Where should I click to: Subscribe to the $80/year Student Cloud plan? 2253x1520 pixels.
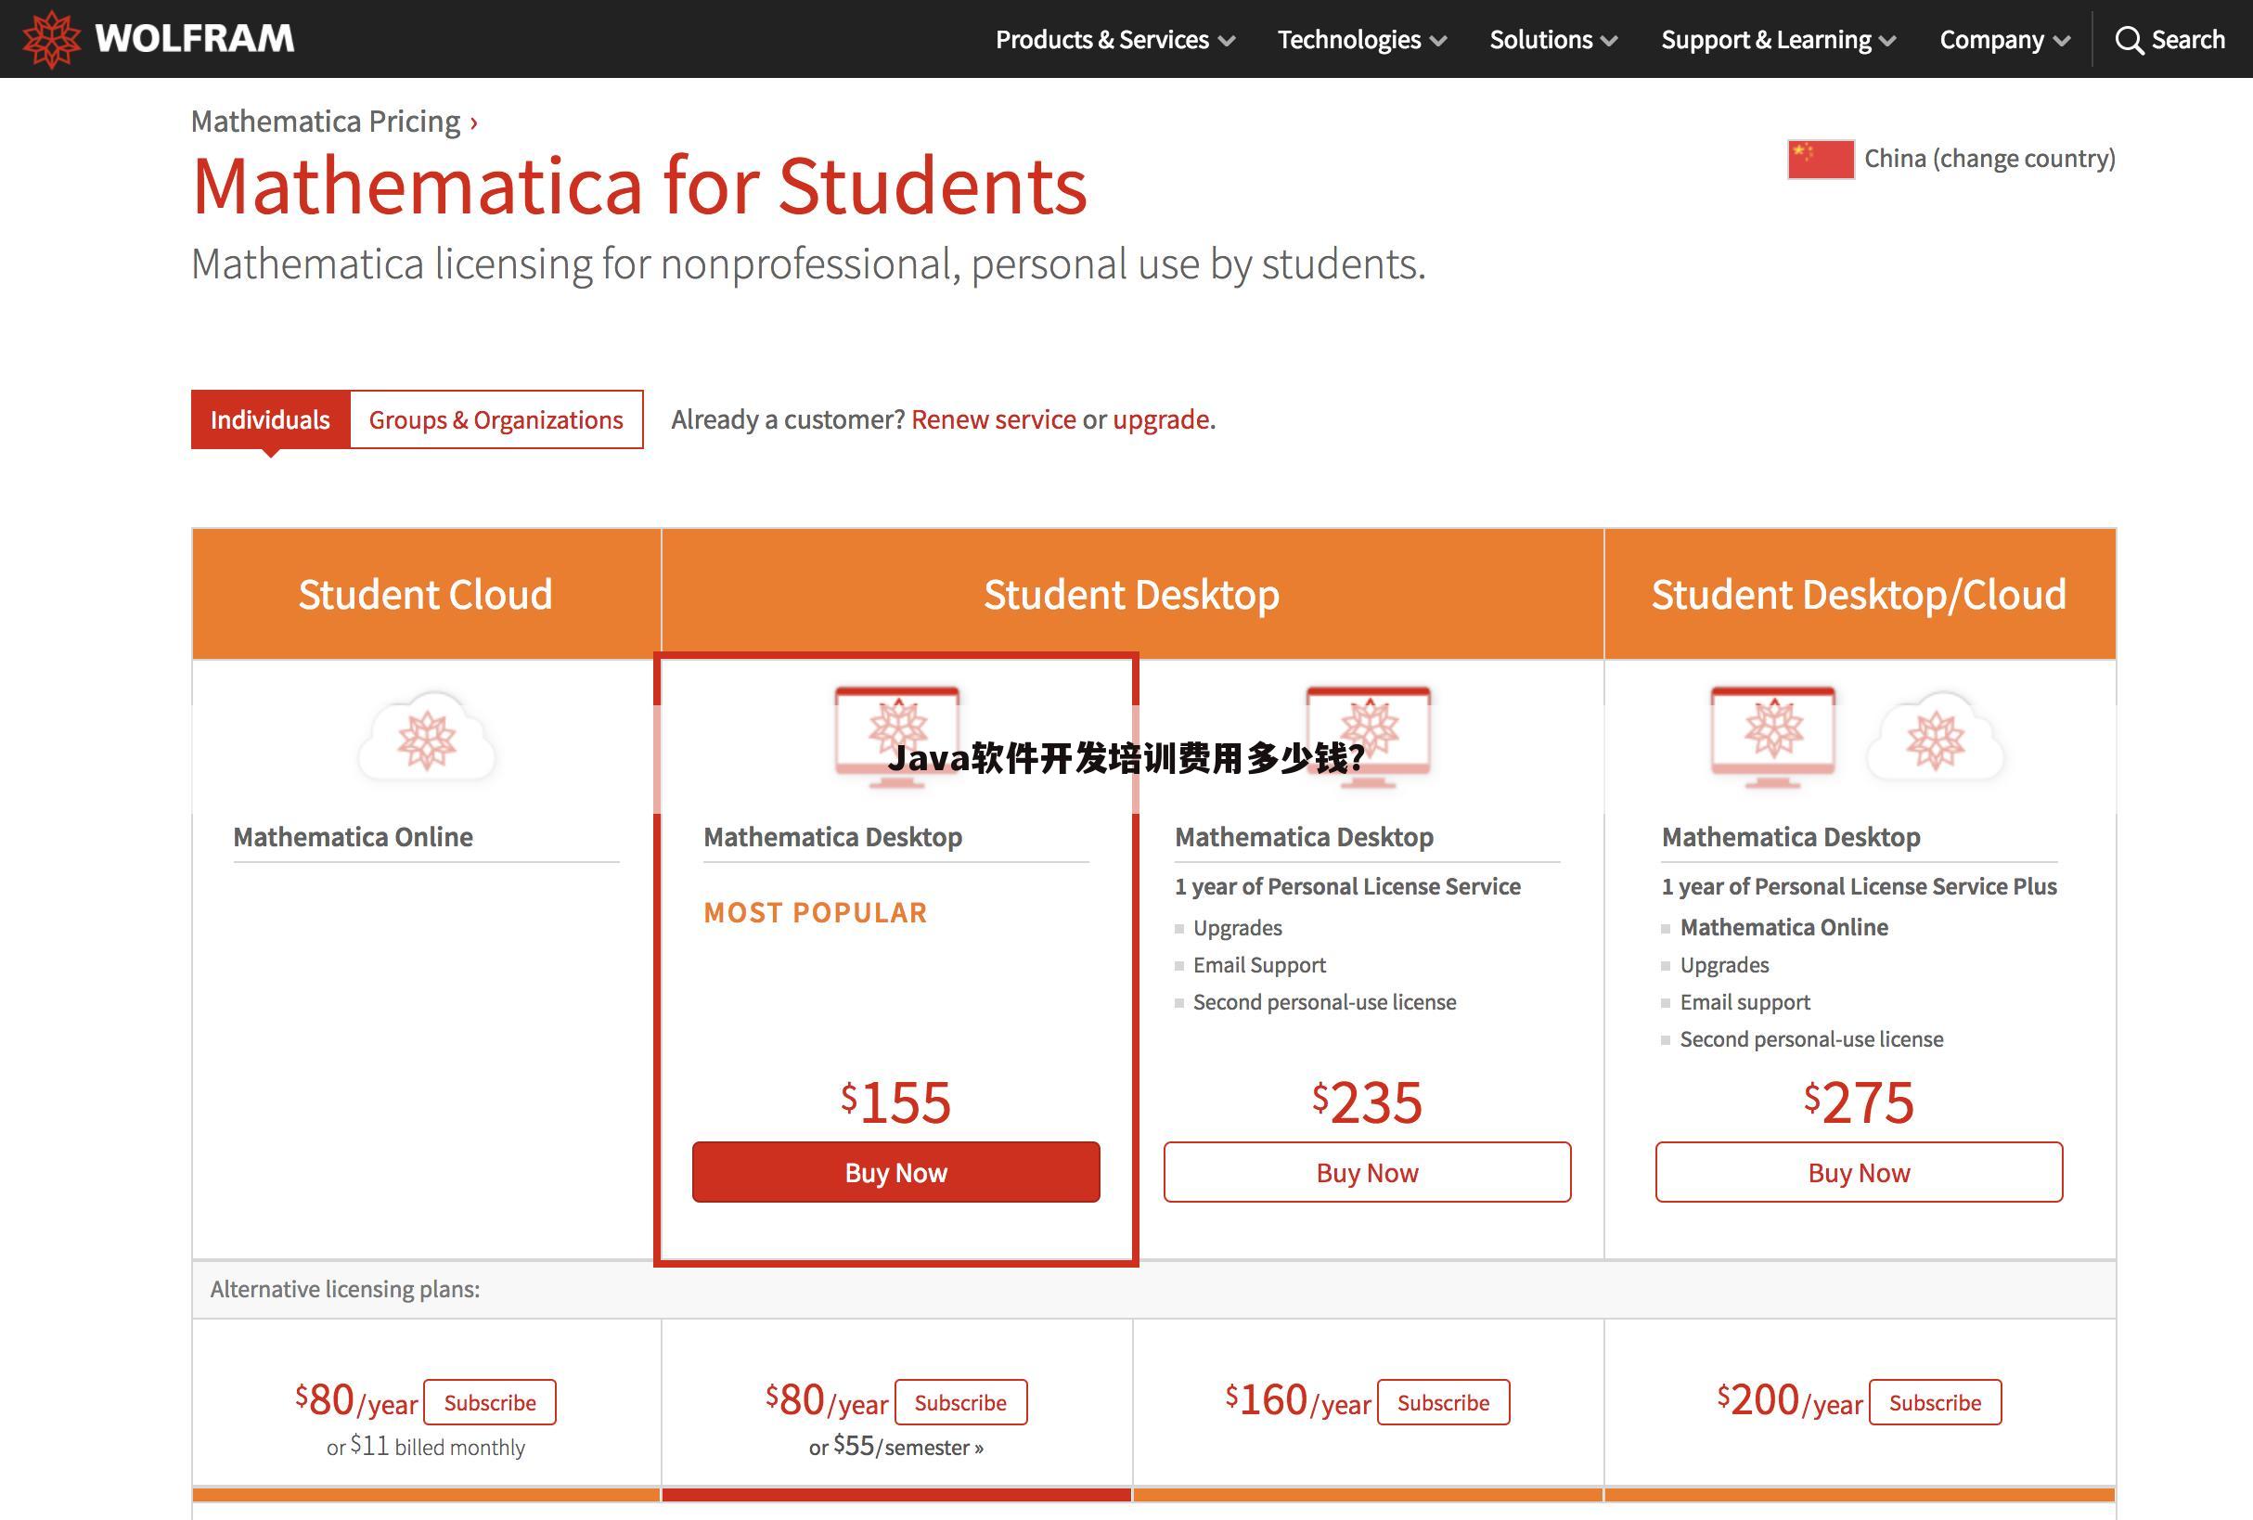pyautogui.click(x=490, y=1402)
